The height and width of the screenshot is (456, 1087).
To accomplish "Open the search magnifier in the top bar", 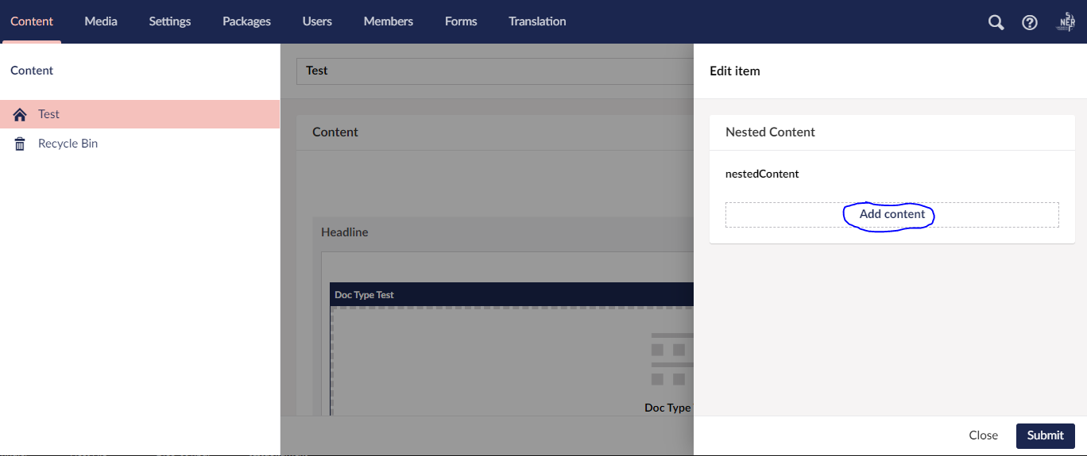I will point(996,22).
